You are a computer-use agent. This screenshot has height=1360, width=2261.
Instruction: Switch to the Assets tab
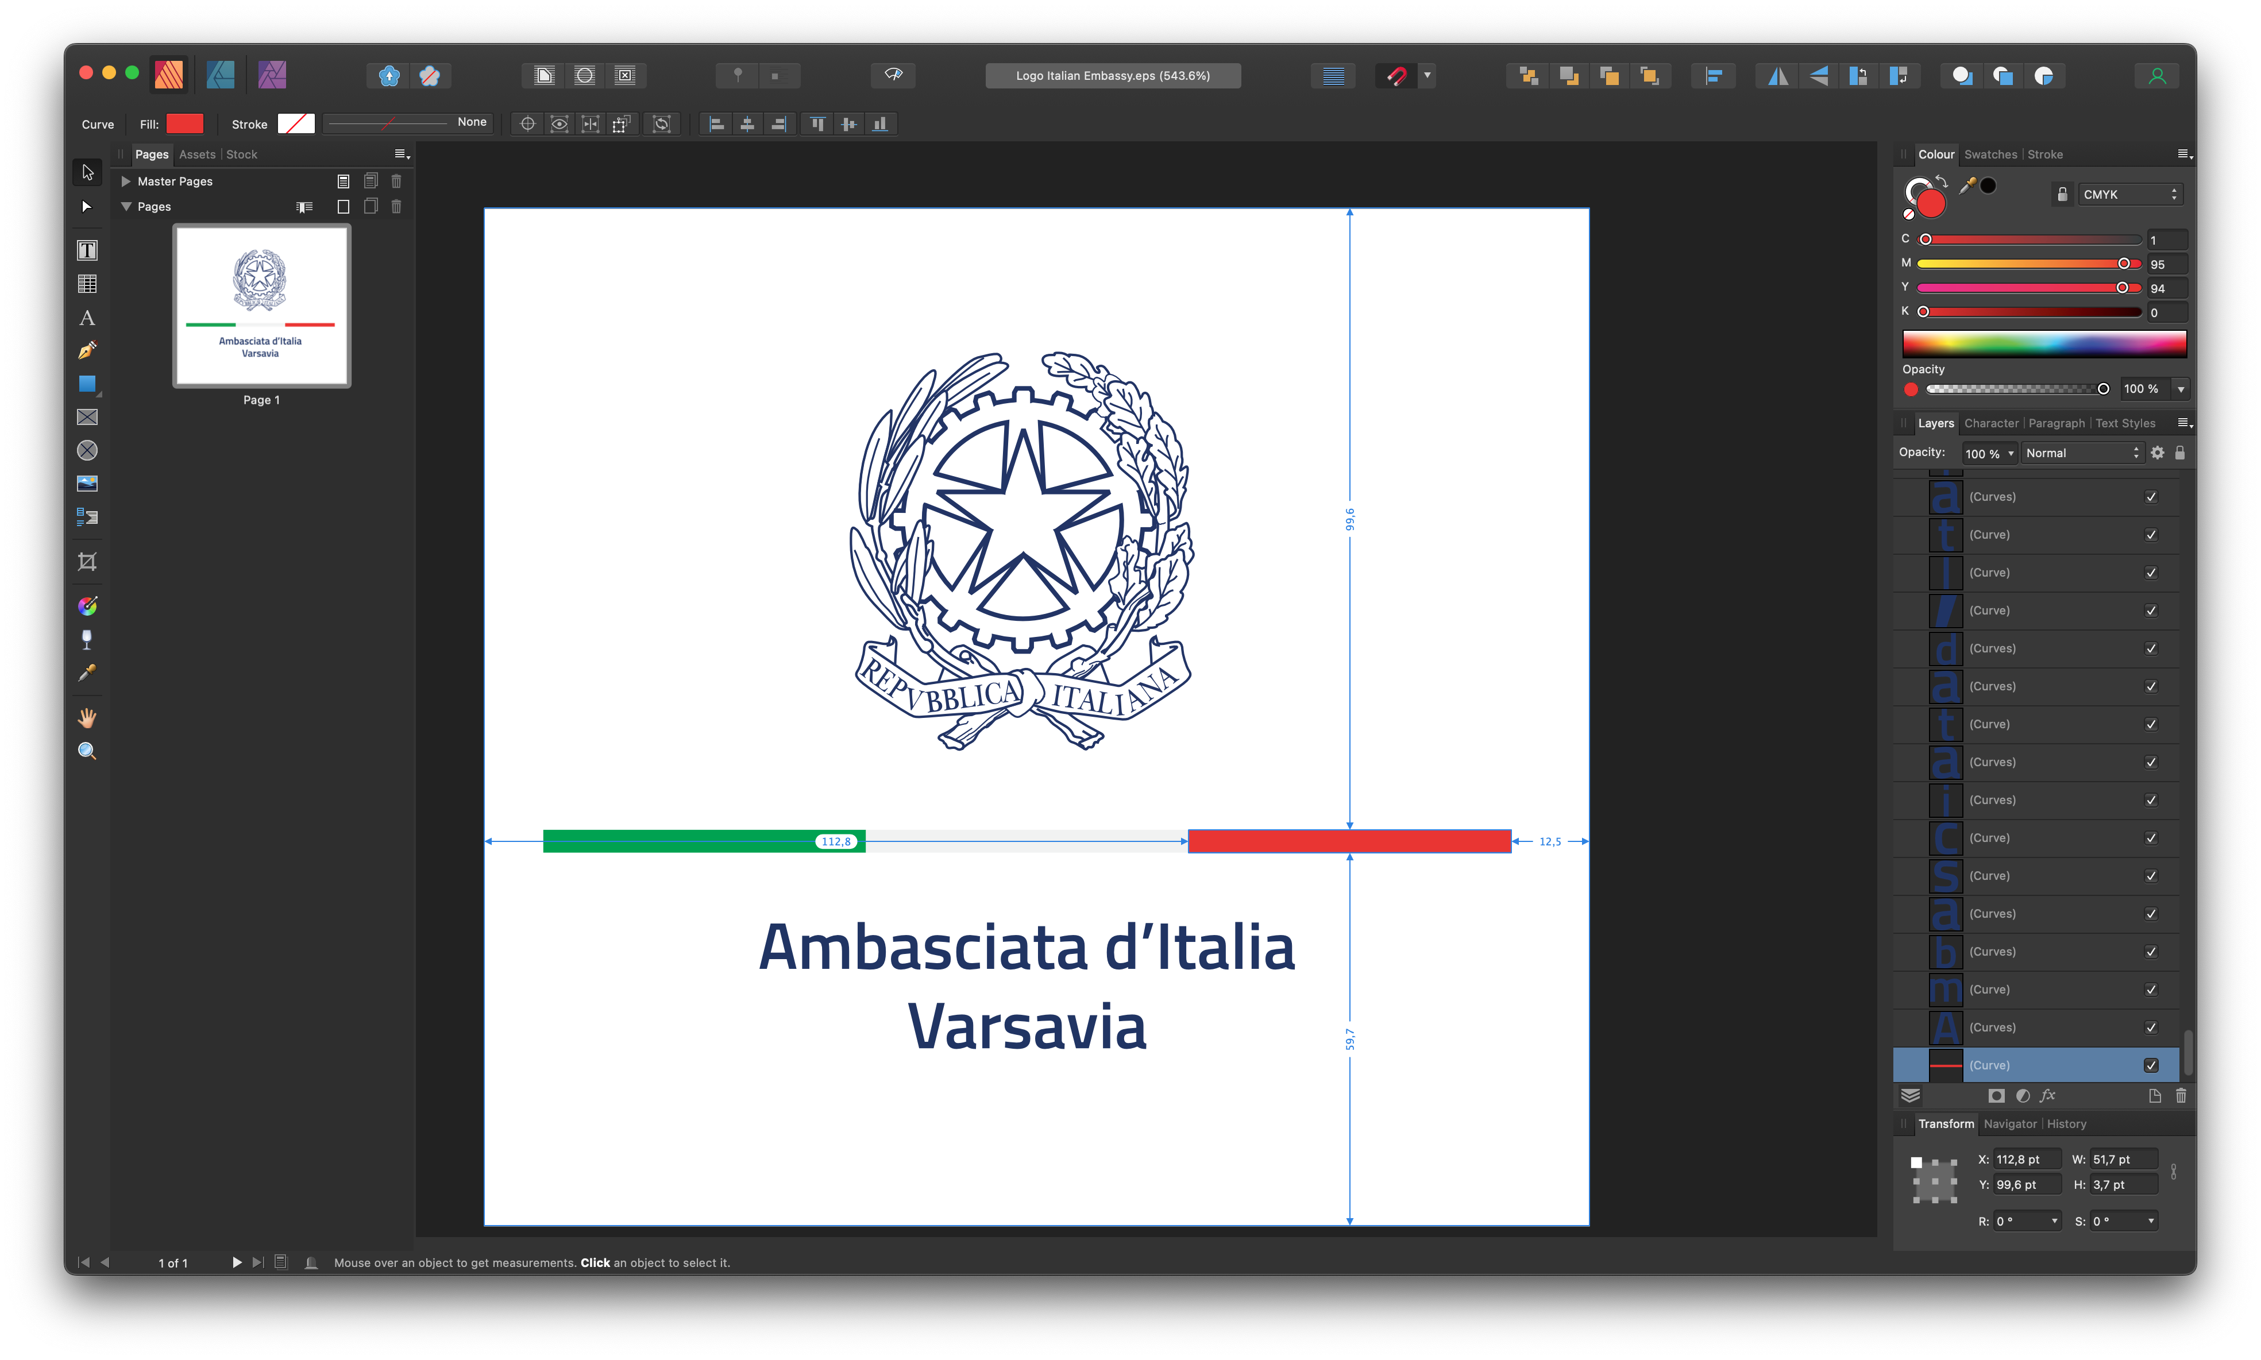click(197, 155)
